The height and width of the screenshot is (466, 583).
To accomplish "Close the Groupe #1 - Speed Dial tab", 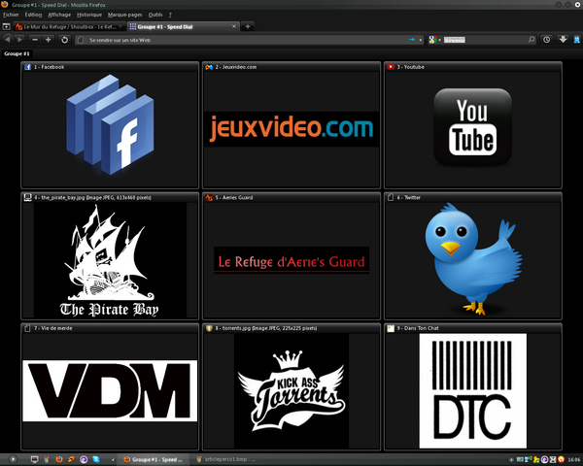I will [234, 26].
